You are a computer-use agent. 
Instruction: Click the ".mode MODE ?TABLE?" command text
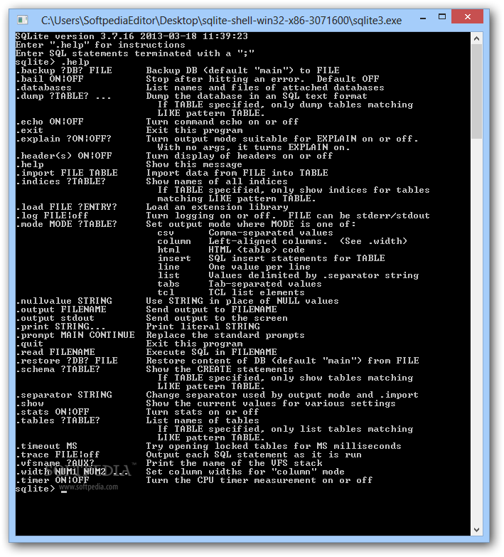(66, 224)
